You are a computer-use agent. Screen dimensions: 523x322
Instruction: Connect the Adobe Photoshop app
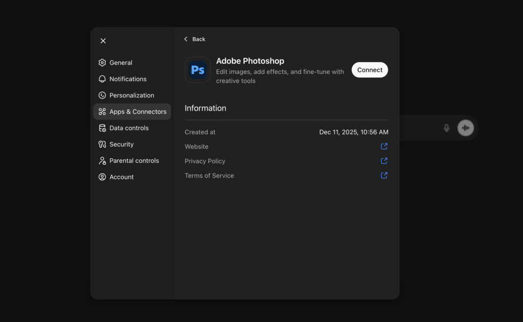[x=370, y=70]
